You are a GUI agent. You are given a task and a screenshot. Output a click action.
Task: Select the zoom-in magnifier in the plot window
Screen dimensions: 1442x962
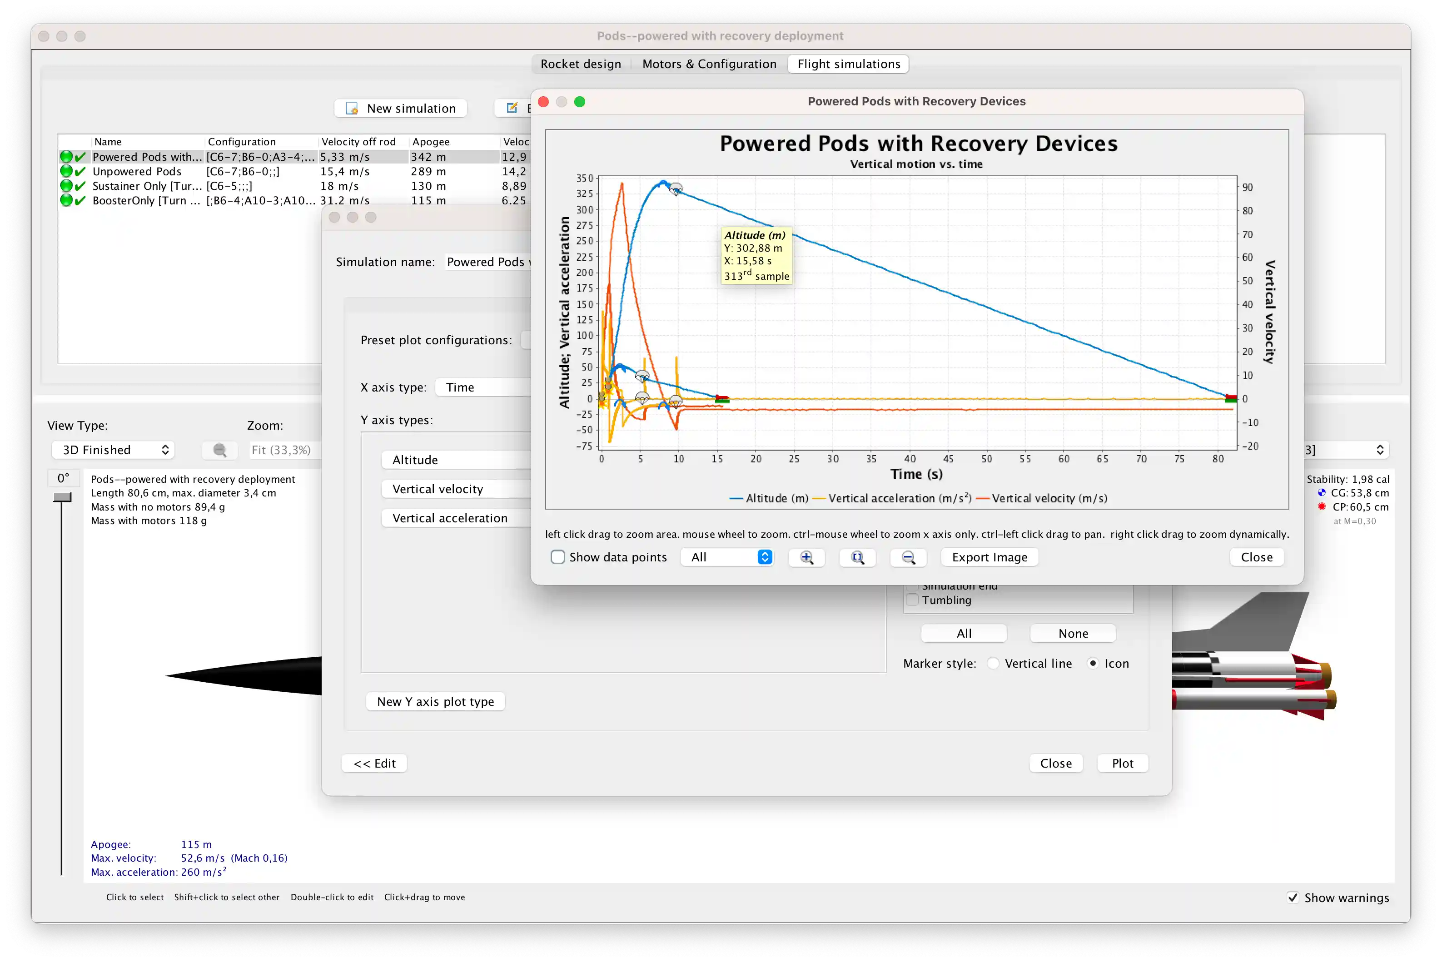click(x=807, y=558)
